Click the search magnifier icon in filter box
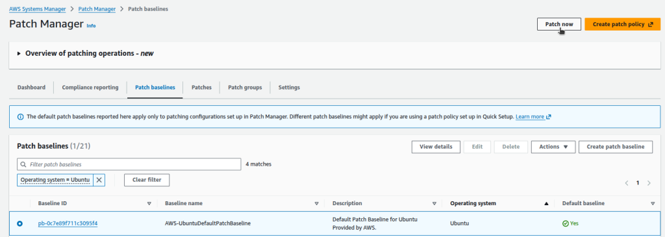 [x=23, y=164]
